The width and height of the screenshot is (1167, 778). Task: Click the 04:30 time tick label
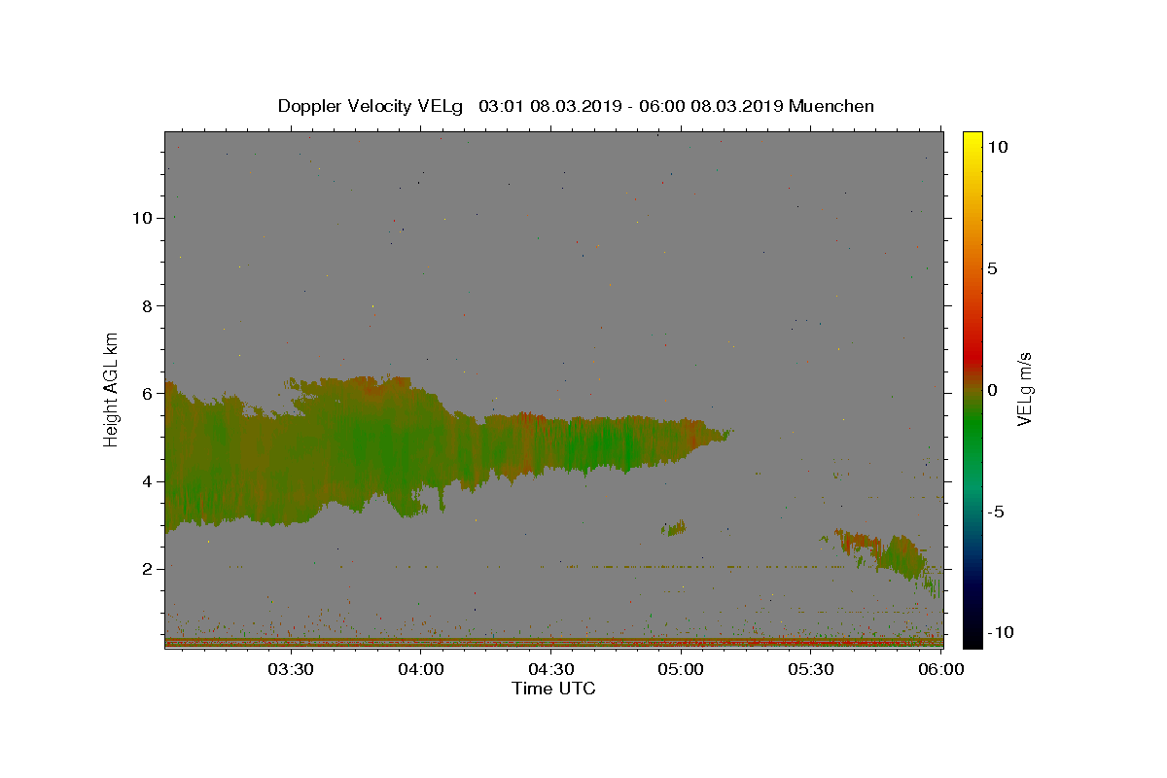tap(550, 669)
